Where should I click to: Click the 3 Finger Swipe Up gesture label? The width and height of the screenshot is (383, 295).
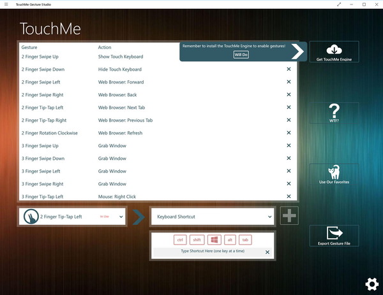(x=40, y=145)
